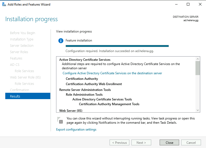206x148 pixels.
Task: Click the Cancel button
Action: point(191,142)
